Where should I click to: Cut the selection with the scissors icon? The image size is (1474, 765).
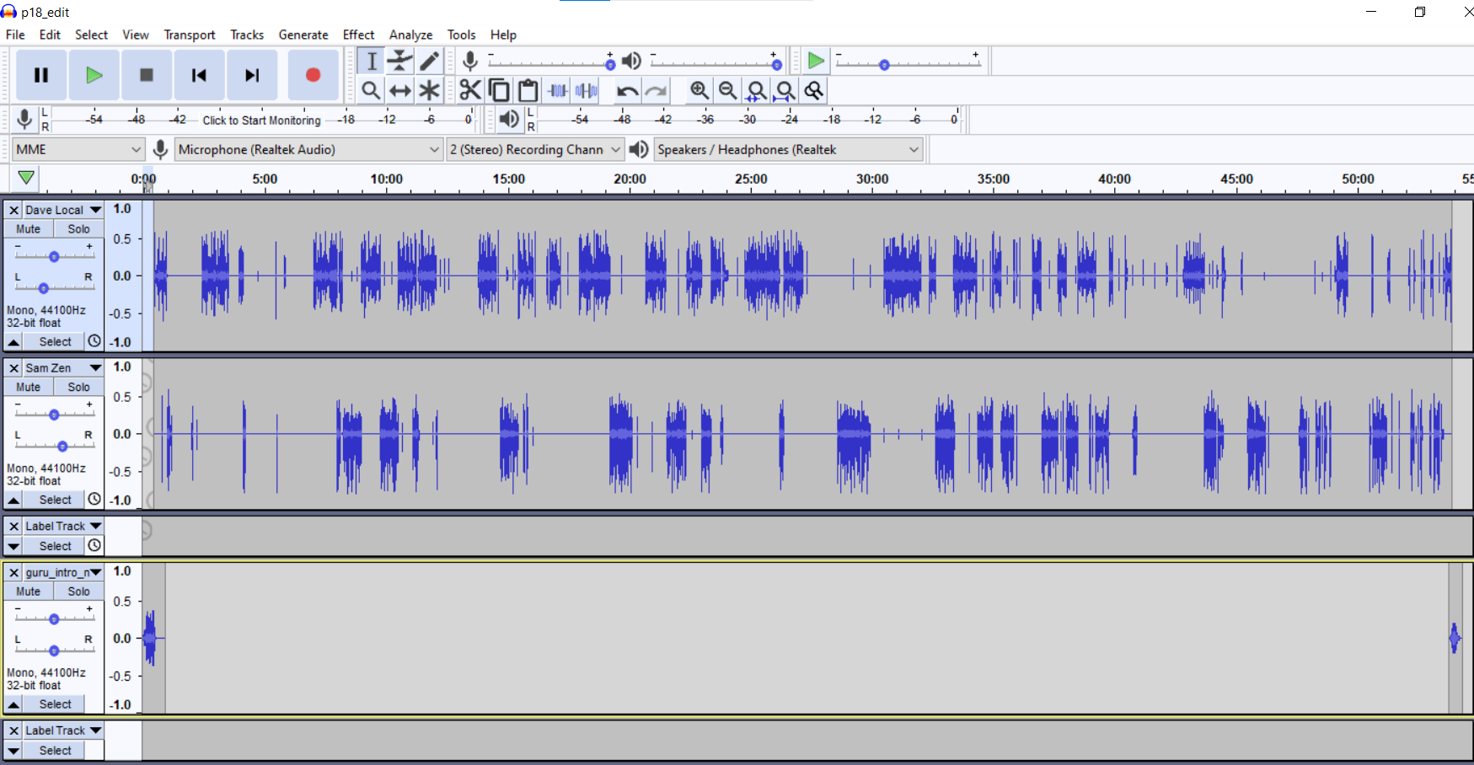(470, 90)
